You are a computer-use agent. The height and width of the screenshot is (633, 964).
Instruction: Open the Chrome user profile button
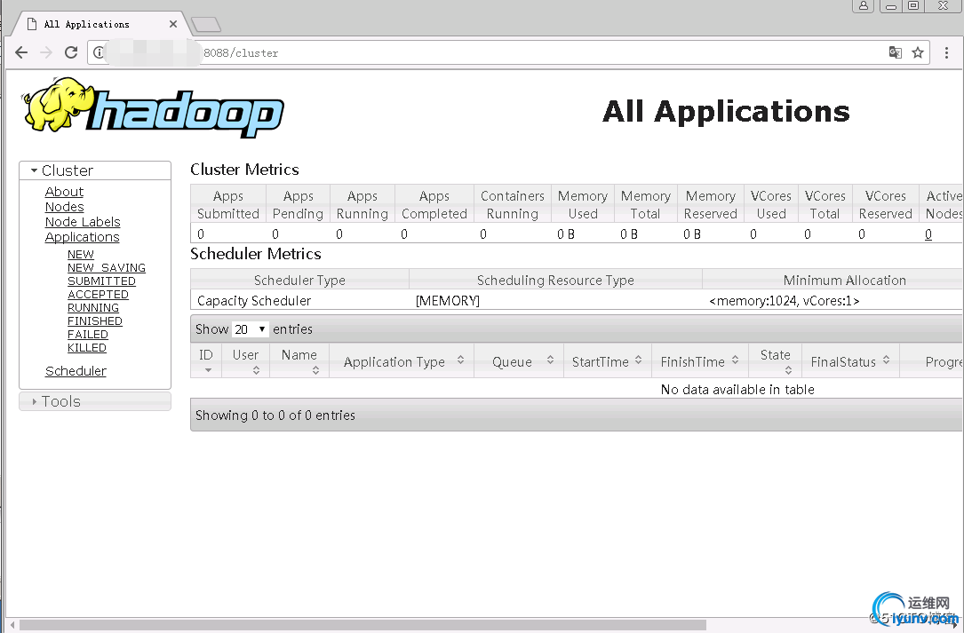click(864, 5)
